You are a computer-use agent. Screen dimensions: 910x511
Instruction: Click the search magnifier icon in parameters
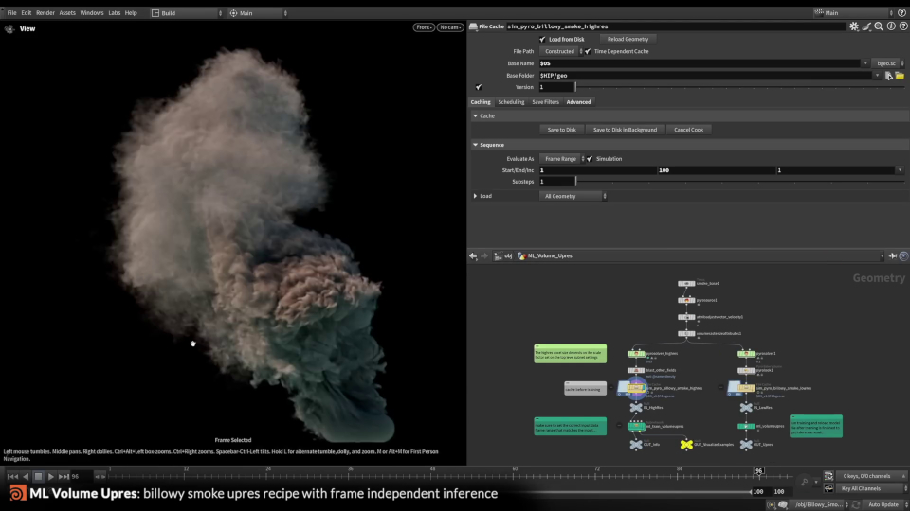879,26
